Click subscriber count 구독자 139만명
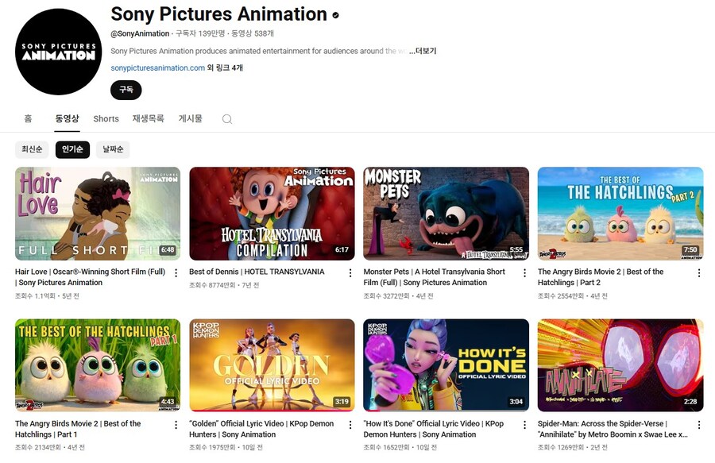Viewport: 715px width, 463px height. [200, 33]
